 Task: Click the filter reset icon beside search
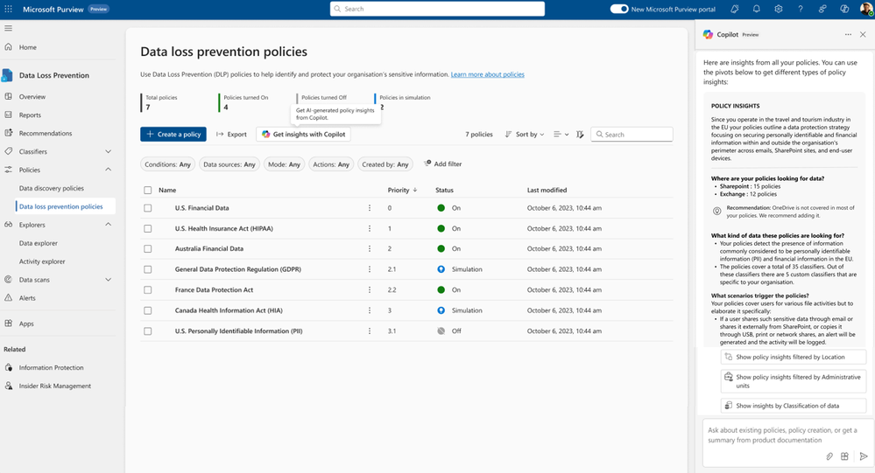(580, 135)
